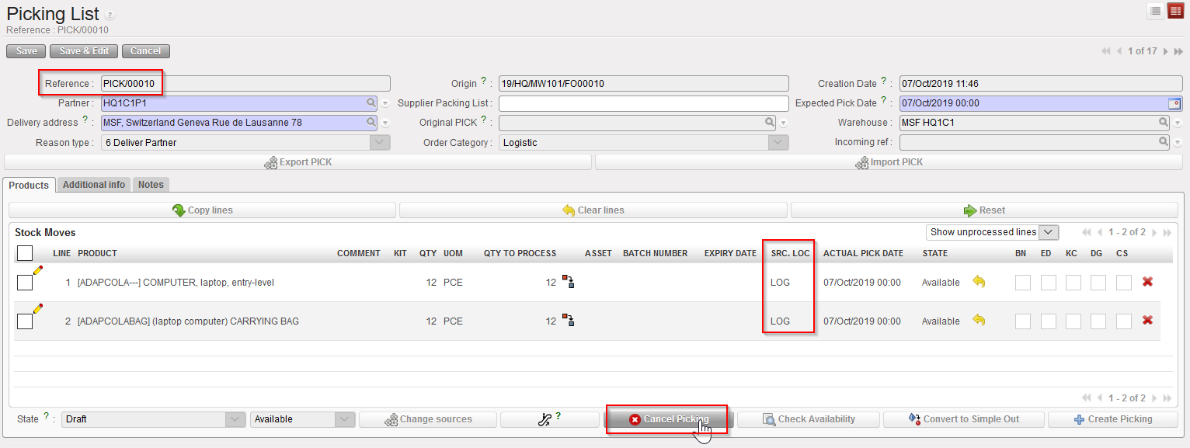Split COMPUTER laptop line icon

click(569, 282)
